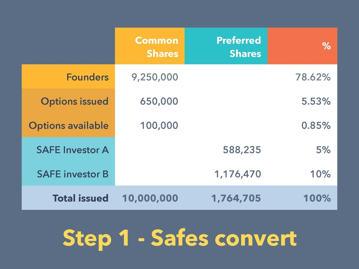Image resolution: width=359 pixels, height=269 pixels.
Task: Select the SAFE Investor A label
Action: (x=72, y=149)
